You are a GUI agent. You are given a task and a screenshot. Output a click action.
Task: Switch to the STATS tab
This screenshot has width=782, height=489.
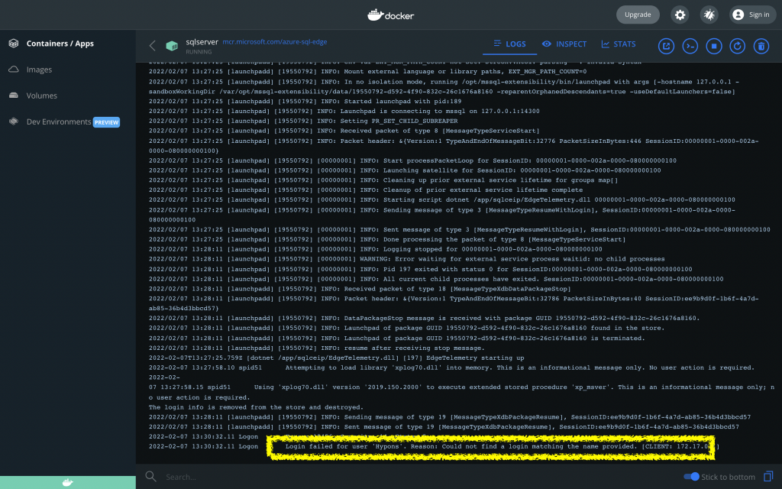(618, 44)
